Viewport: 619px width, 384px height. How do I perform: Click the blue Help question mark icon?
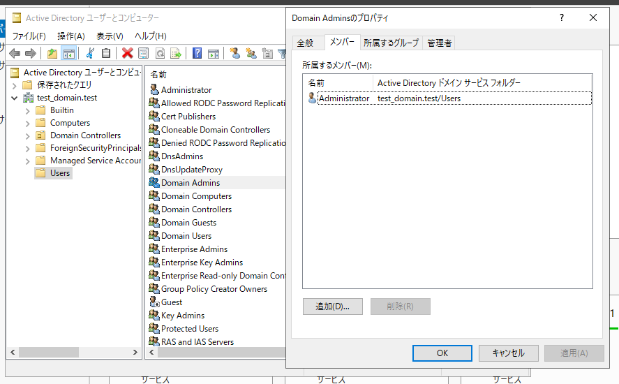pyautogui.click(x=197, y=53)
